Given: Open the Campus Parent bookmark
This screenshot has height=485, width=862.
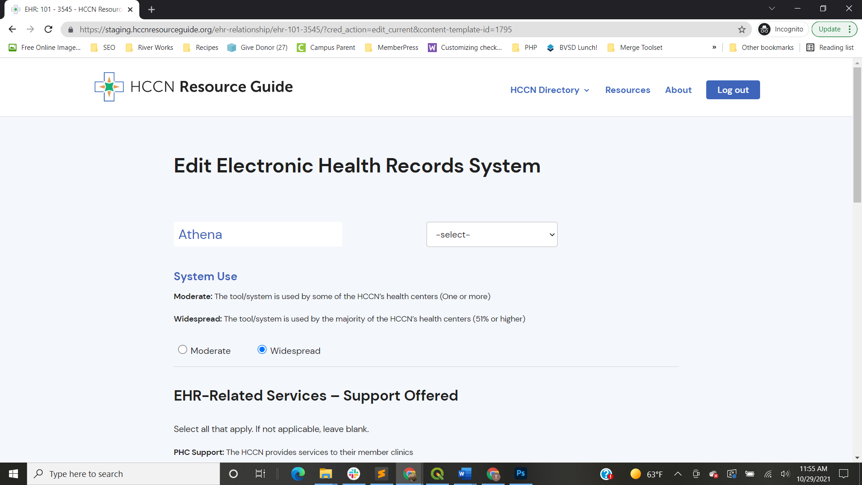Looking at the screenshot, I should pyautogui.click(x=326, y=48).
